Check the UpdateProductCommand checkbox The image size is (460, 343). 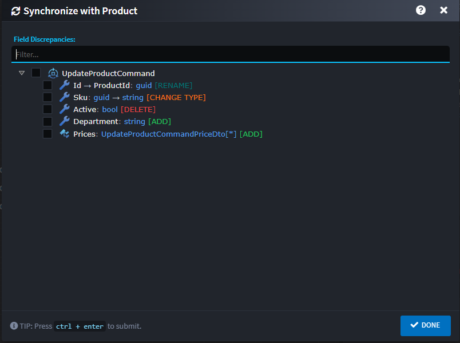click(x=36, y=73)
